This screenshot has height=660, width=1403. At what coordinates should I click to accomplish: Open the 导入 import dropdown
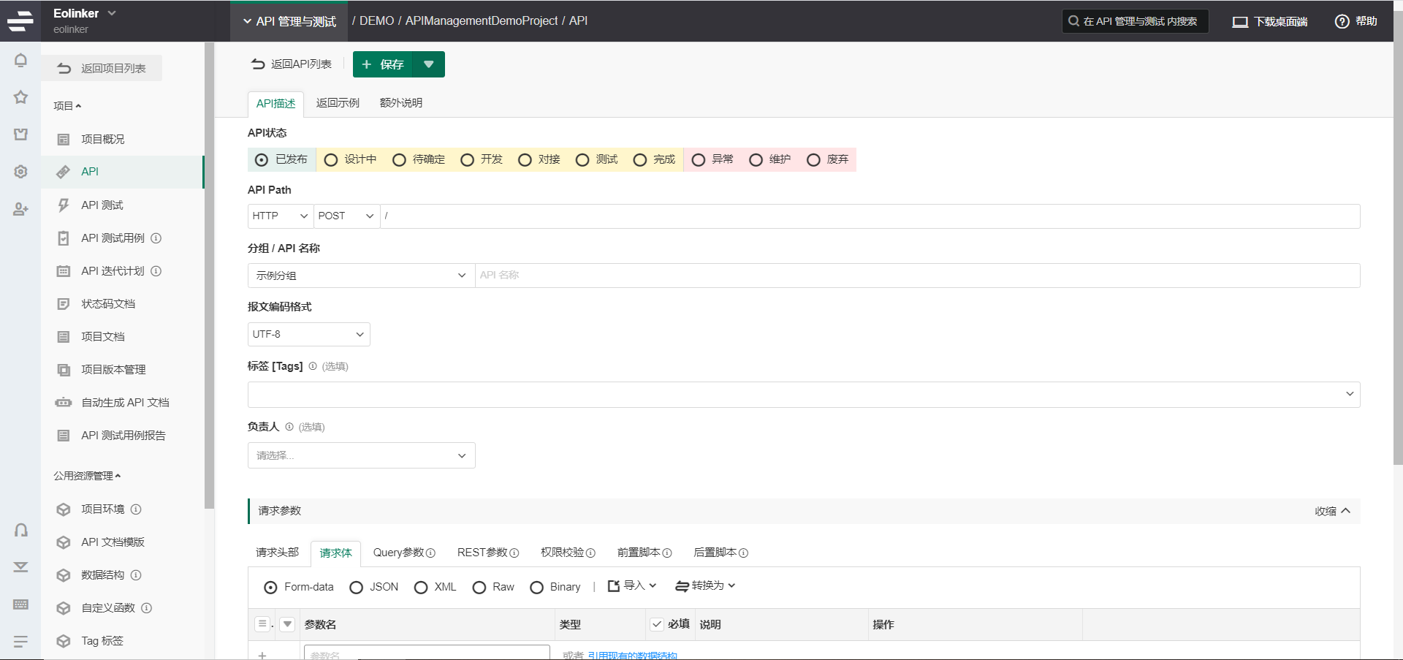(x=632, y=585)
